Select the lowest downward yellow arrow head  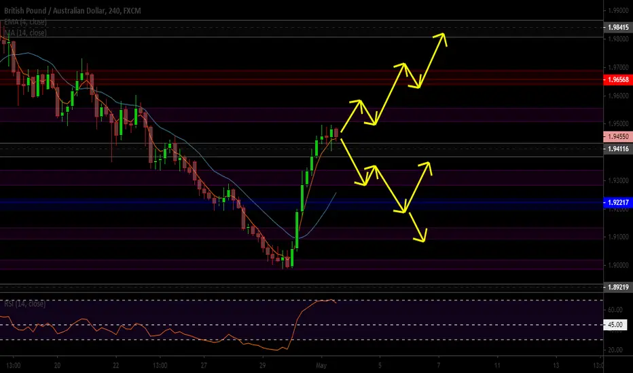422,237
